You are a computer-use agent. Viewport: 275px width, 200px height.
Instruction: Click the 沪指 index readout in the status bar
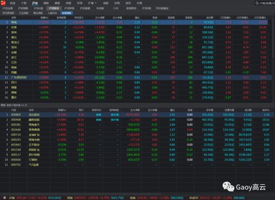(35, 198)
